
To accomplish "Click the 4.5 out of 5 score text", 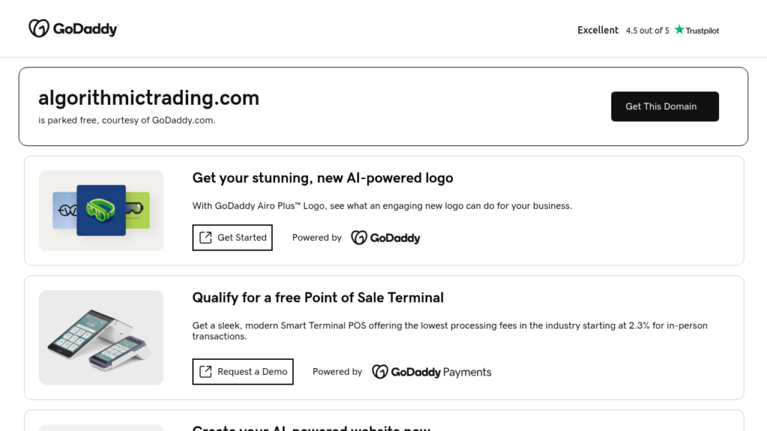I will [x=646, y=31].
